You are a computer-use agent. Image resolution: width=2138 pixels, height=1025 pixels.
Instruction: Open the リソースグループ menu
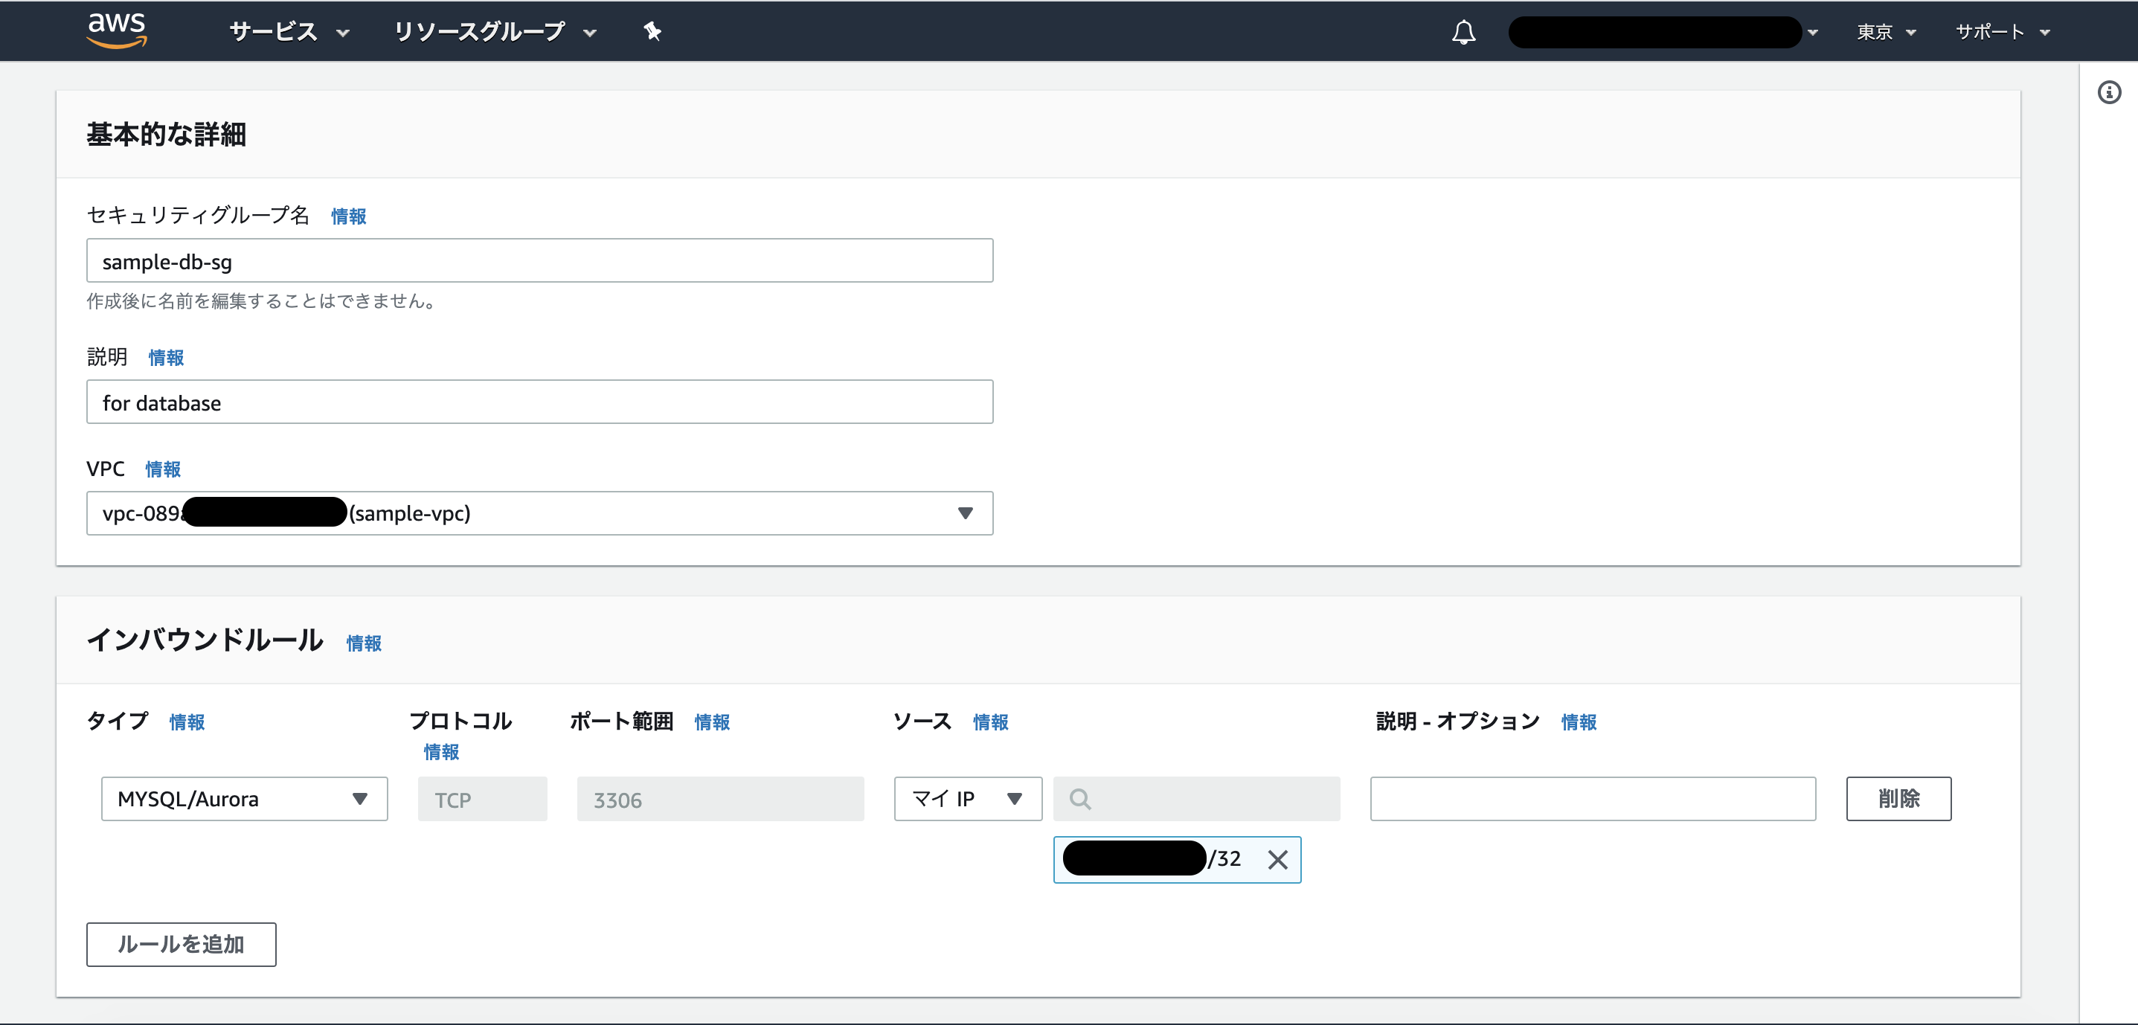click(x=493, y=31)
